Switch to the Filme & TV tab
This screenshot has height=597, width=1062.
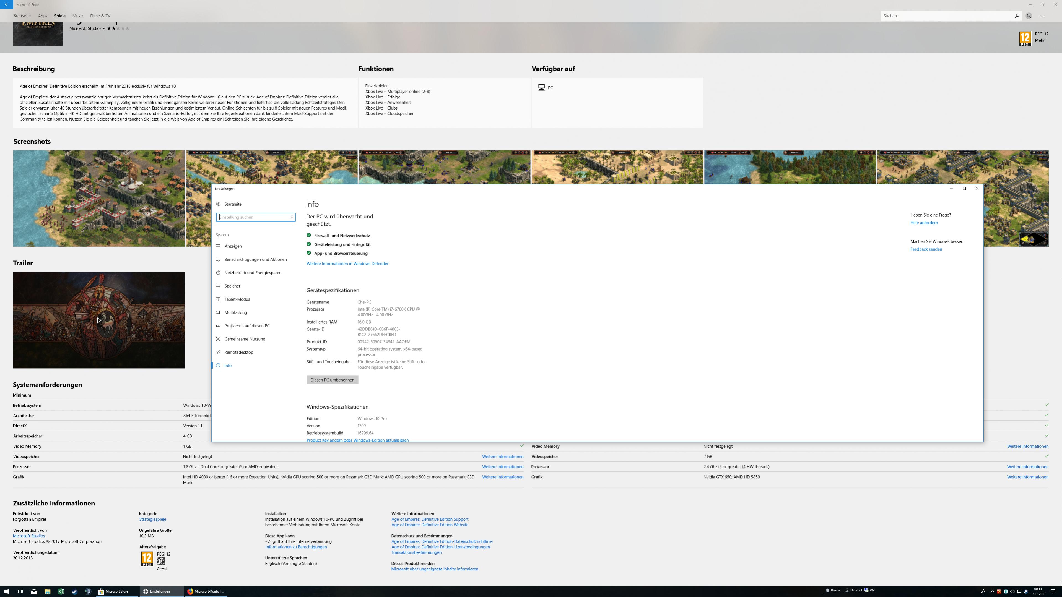coord(100,16)
